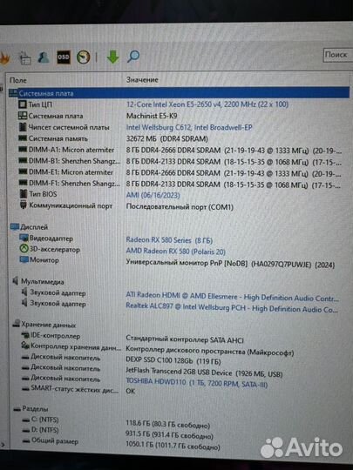Viewport: 353px width, 470px height.
Task: Open the AMI (06/16/2023) BIOS link
Action: point(153,195)
